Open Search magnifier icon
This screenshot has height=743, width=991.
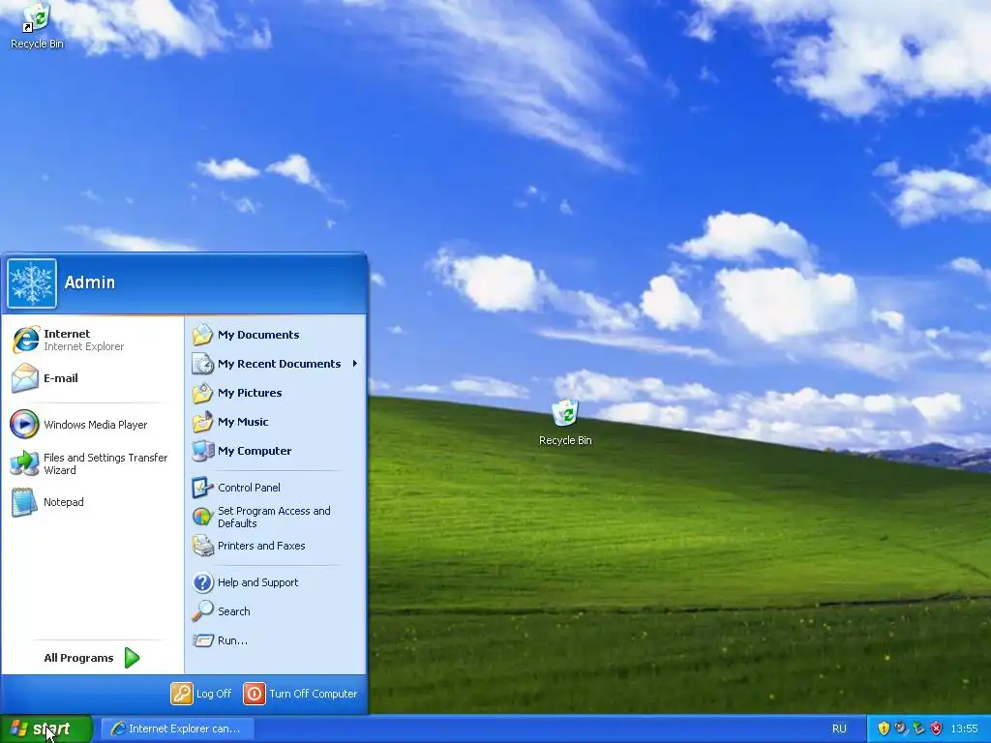pyautogui.click(x=202, y=611)
